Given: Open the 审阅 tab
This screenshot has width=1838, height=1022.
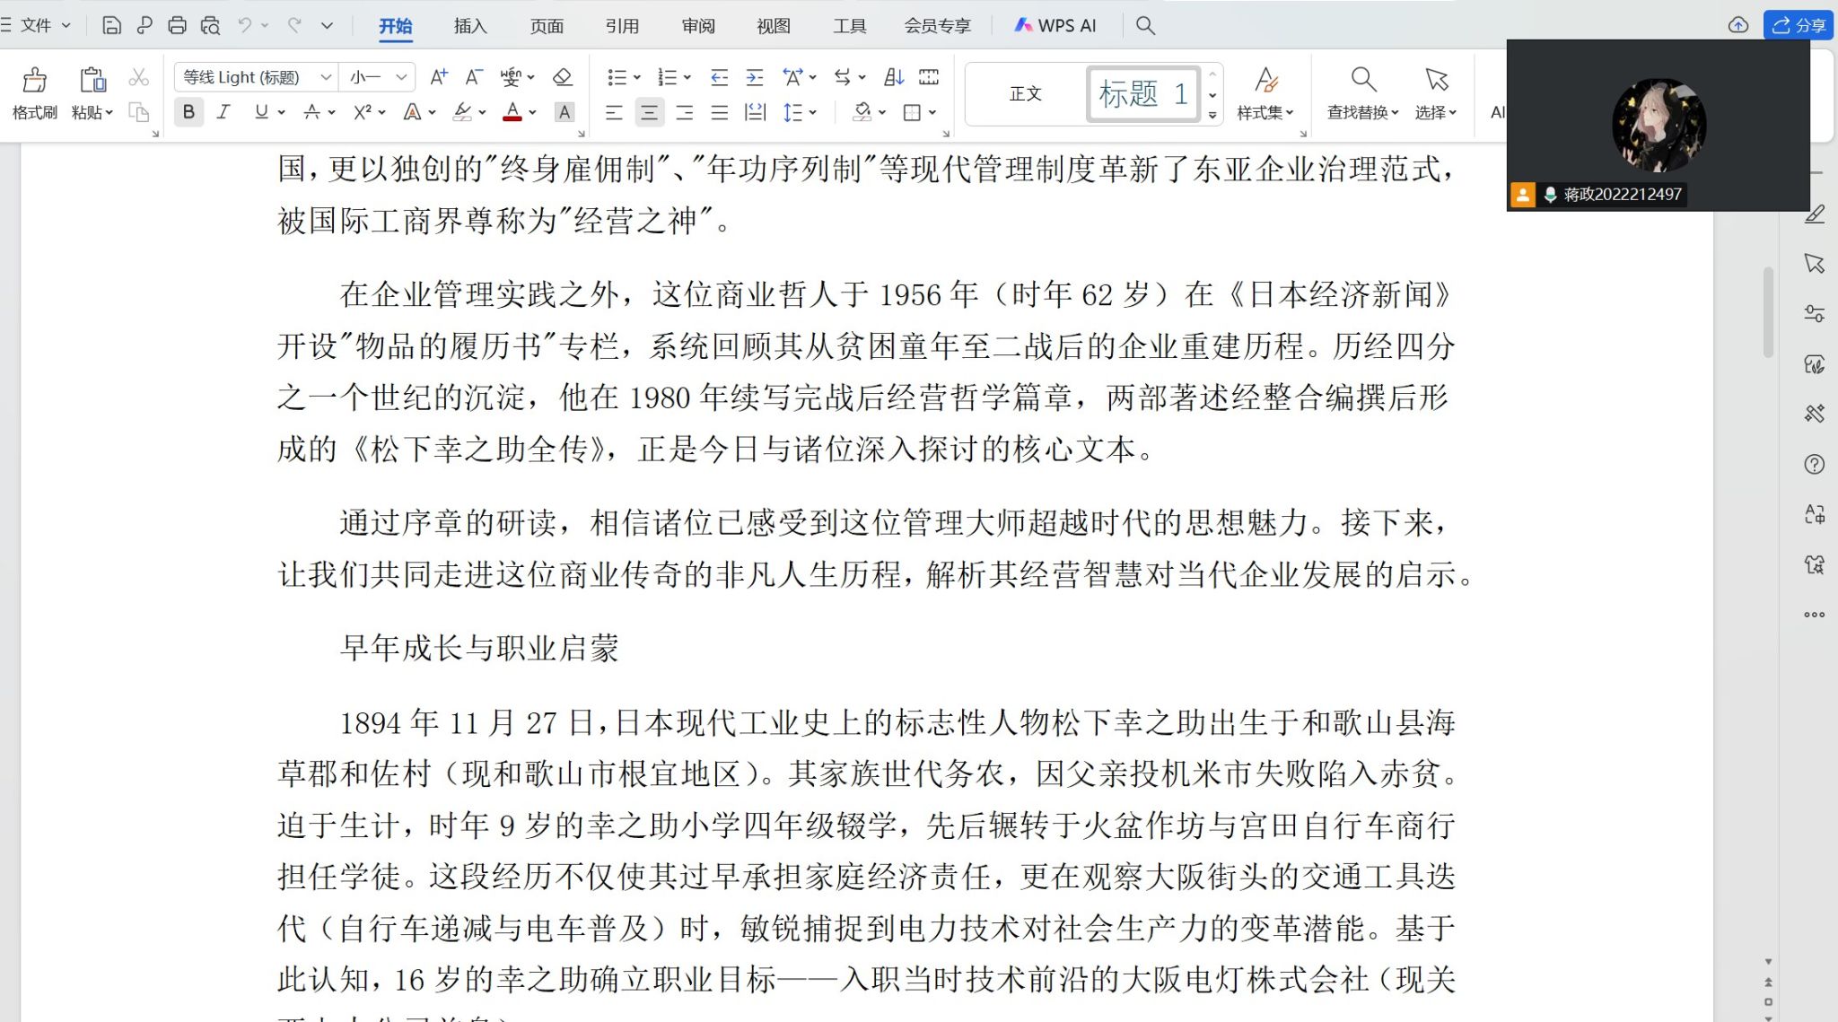Looking at the screenshot, I should pos(698,25).
